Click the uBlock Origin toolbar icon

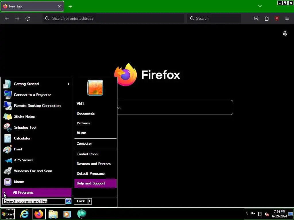point(277,18)
